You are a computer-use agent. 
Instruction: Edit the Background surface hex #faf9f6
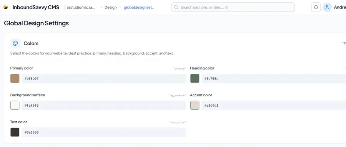pos(104,105)
